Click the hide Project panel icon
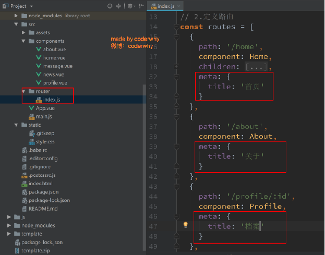325x255 pixels. [141, 6]
